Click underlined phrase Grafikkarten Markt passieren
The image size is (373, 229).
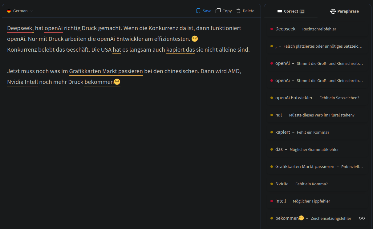(x=106, y=71)
